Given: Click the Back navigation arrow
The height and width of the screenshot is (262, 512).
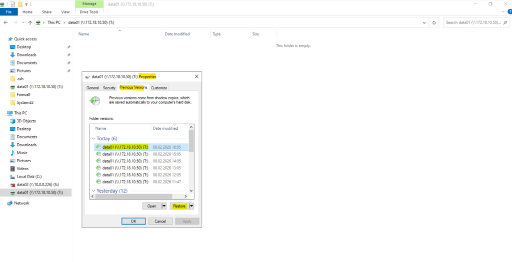Looking at the screenshot, I should [x=5, y=22].
